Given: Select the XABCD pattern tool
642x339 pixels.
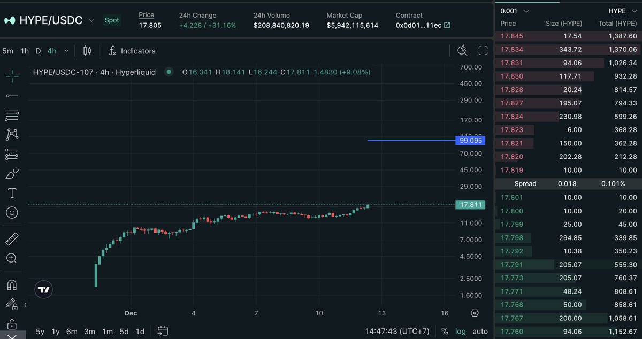Looking at the screenshot, I should (x=12, y=134).
